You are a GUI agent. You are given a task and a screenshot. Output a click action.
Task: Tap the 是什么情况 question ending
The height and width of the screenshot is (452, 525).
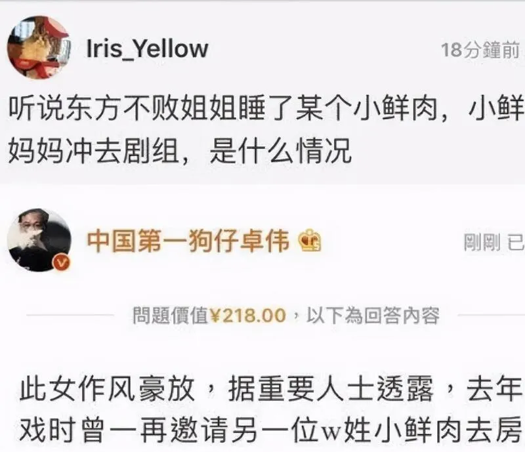click(281, 150)
